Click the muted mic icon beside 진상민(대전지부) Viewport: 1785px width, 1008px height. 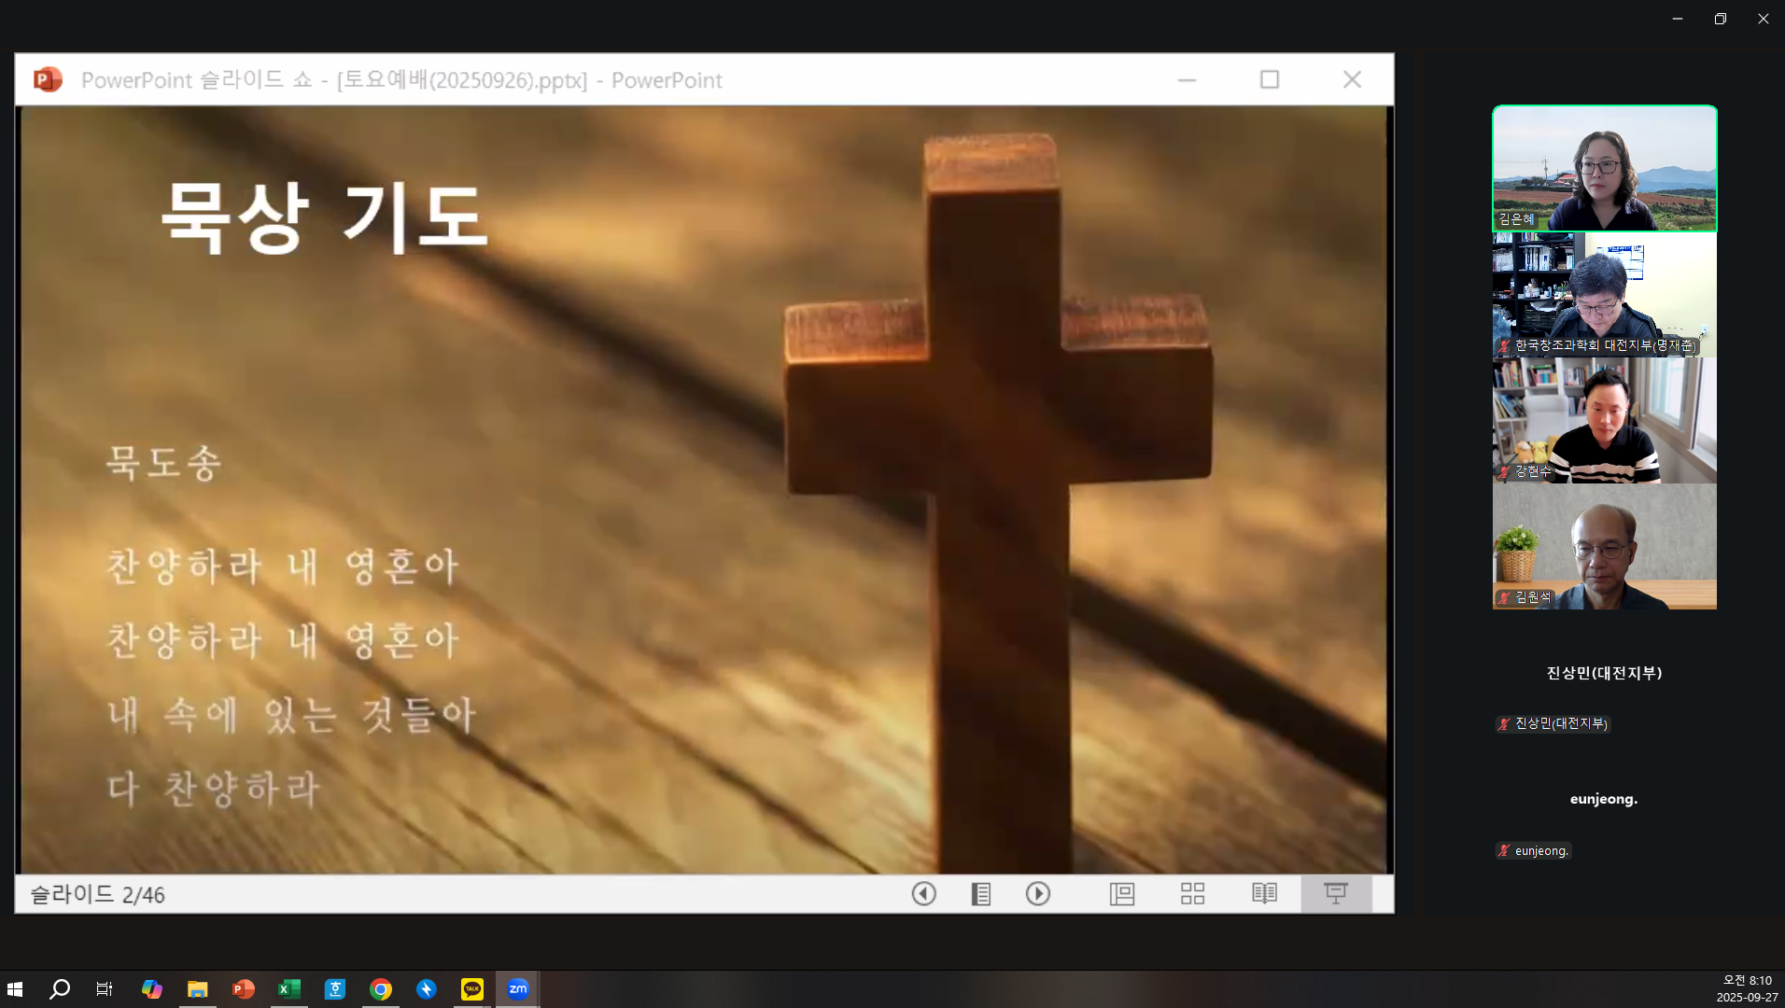click(1503, 723)
